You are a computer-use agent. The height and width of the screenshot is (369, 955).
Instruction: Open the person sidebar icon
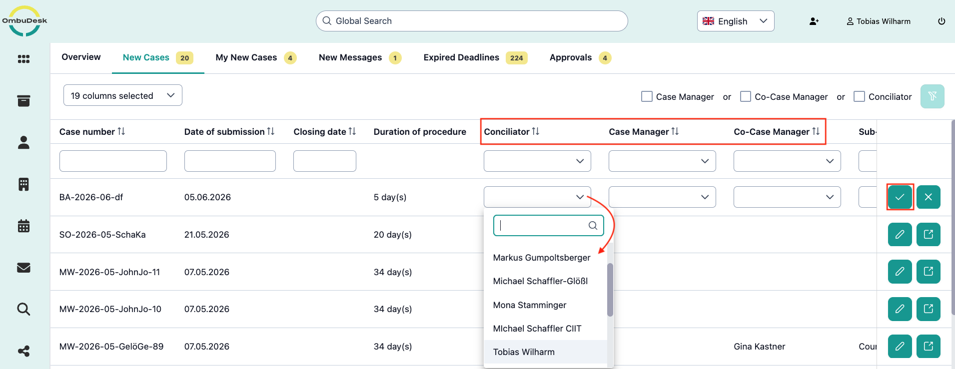tap(23, 143)
